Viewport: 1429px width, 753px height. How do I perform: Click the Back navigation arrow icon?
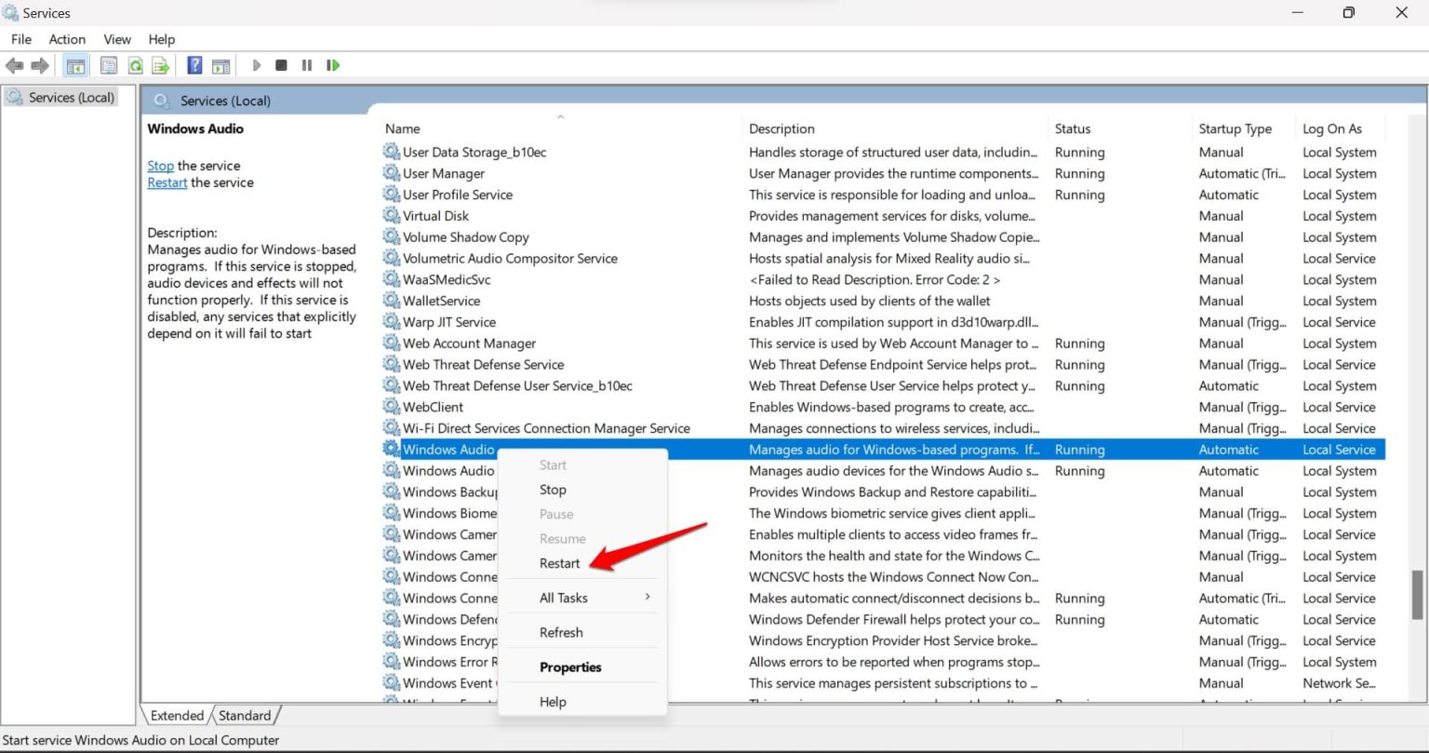pyautogui.click(x=15, y=64)
